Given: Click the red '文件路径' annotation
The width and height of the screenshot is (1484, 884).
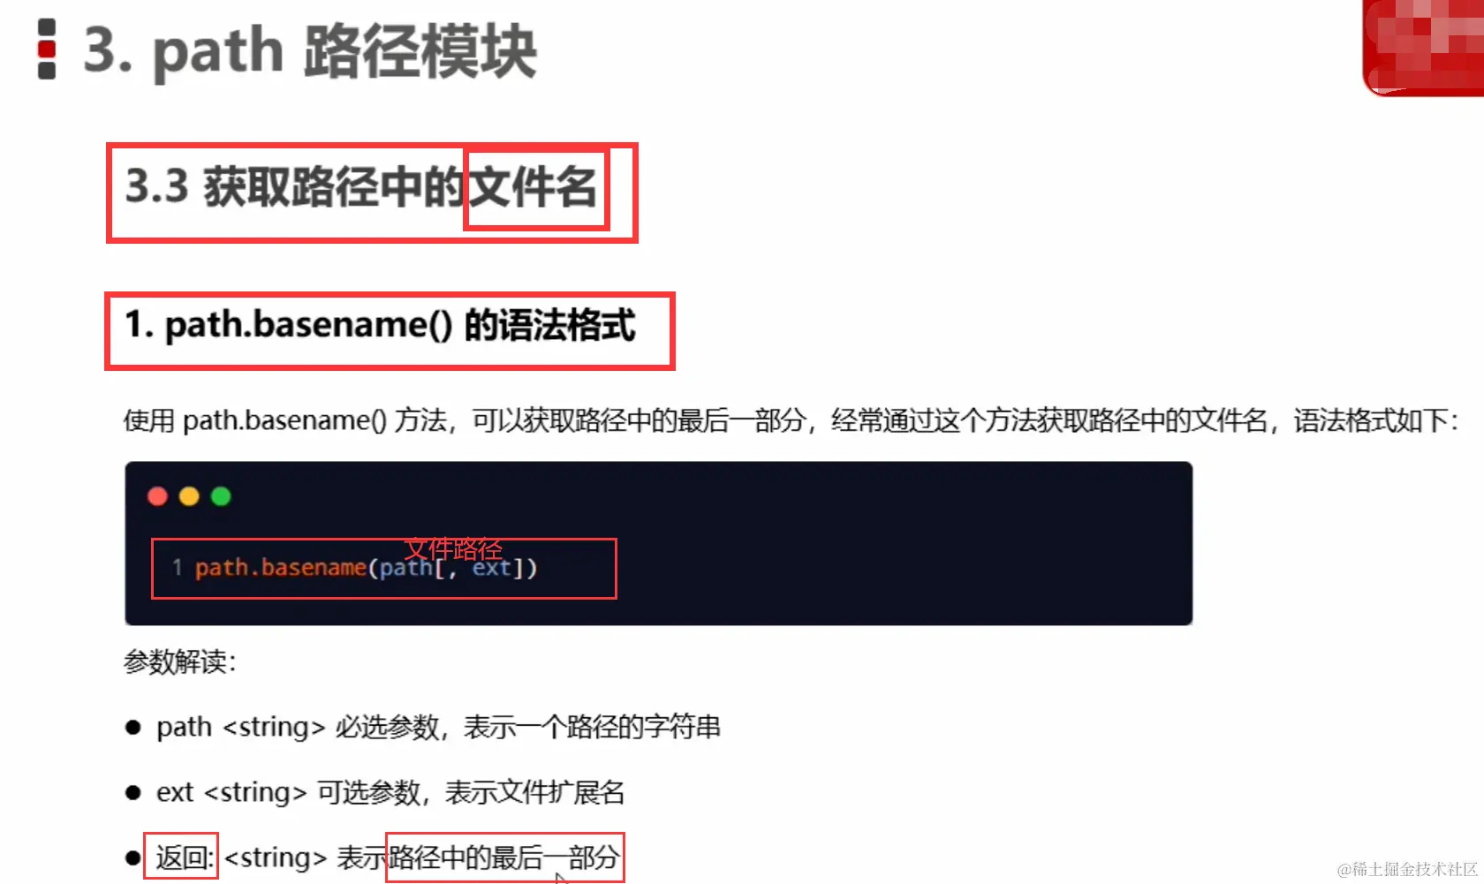Looking at the screenshot, I should [453, 549].
